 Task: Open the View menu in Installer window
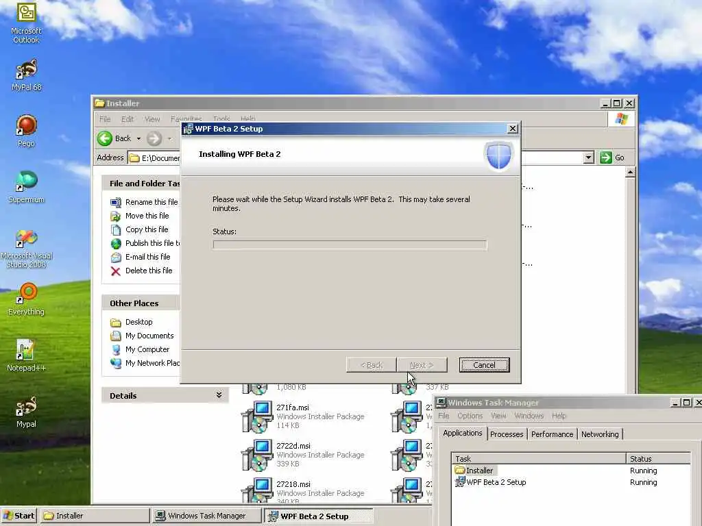click(152, 119)
